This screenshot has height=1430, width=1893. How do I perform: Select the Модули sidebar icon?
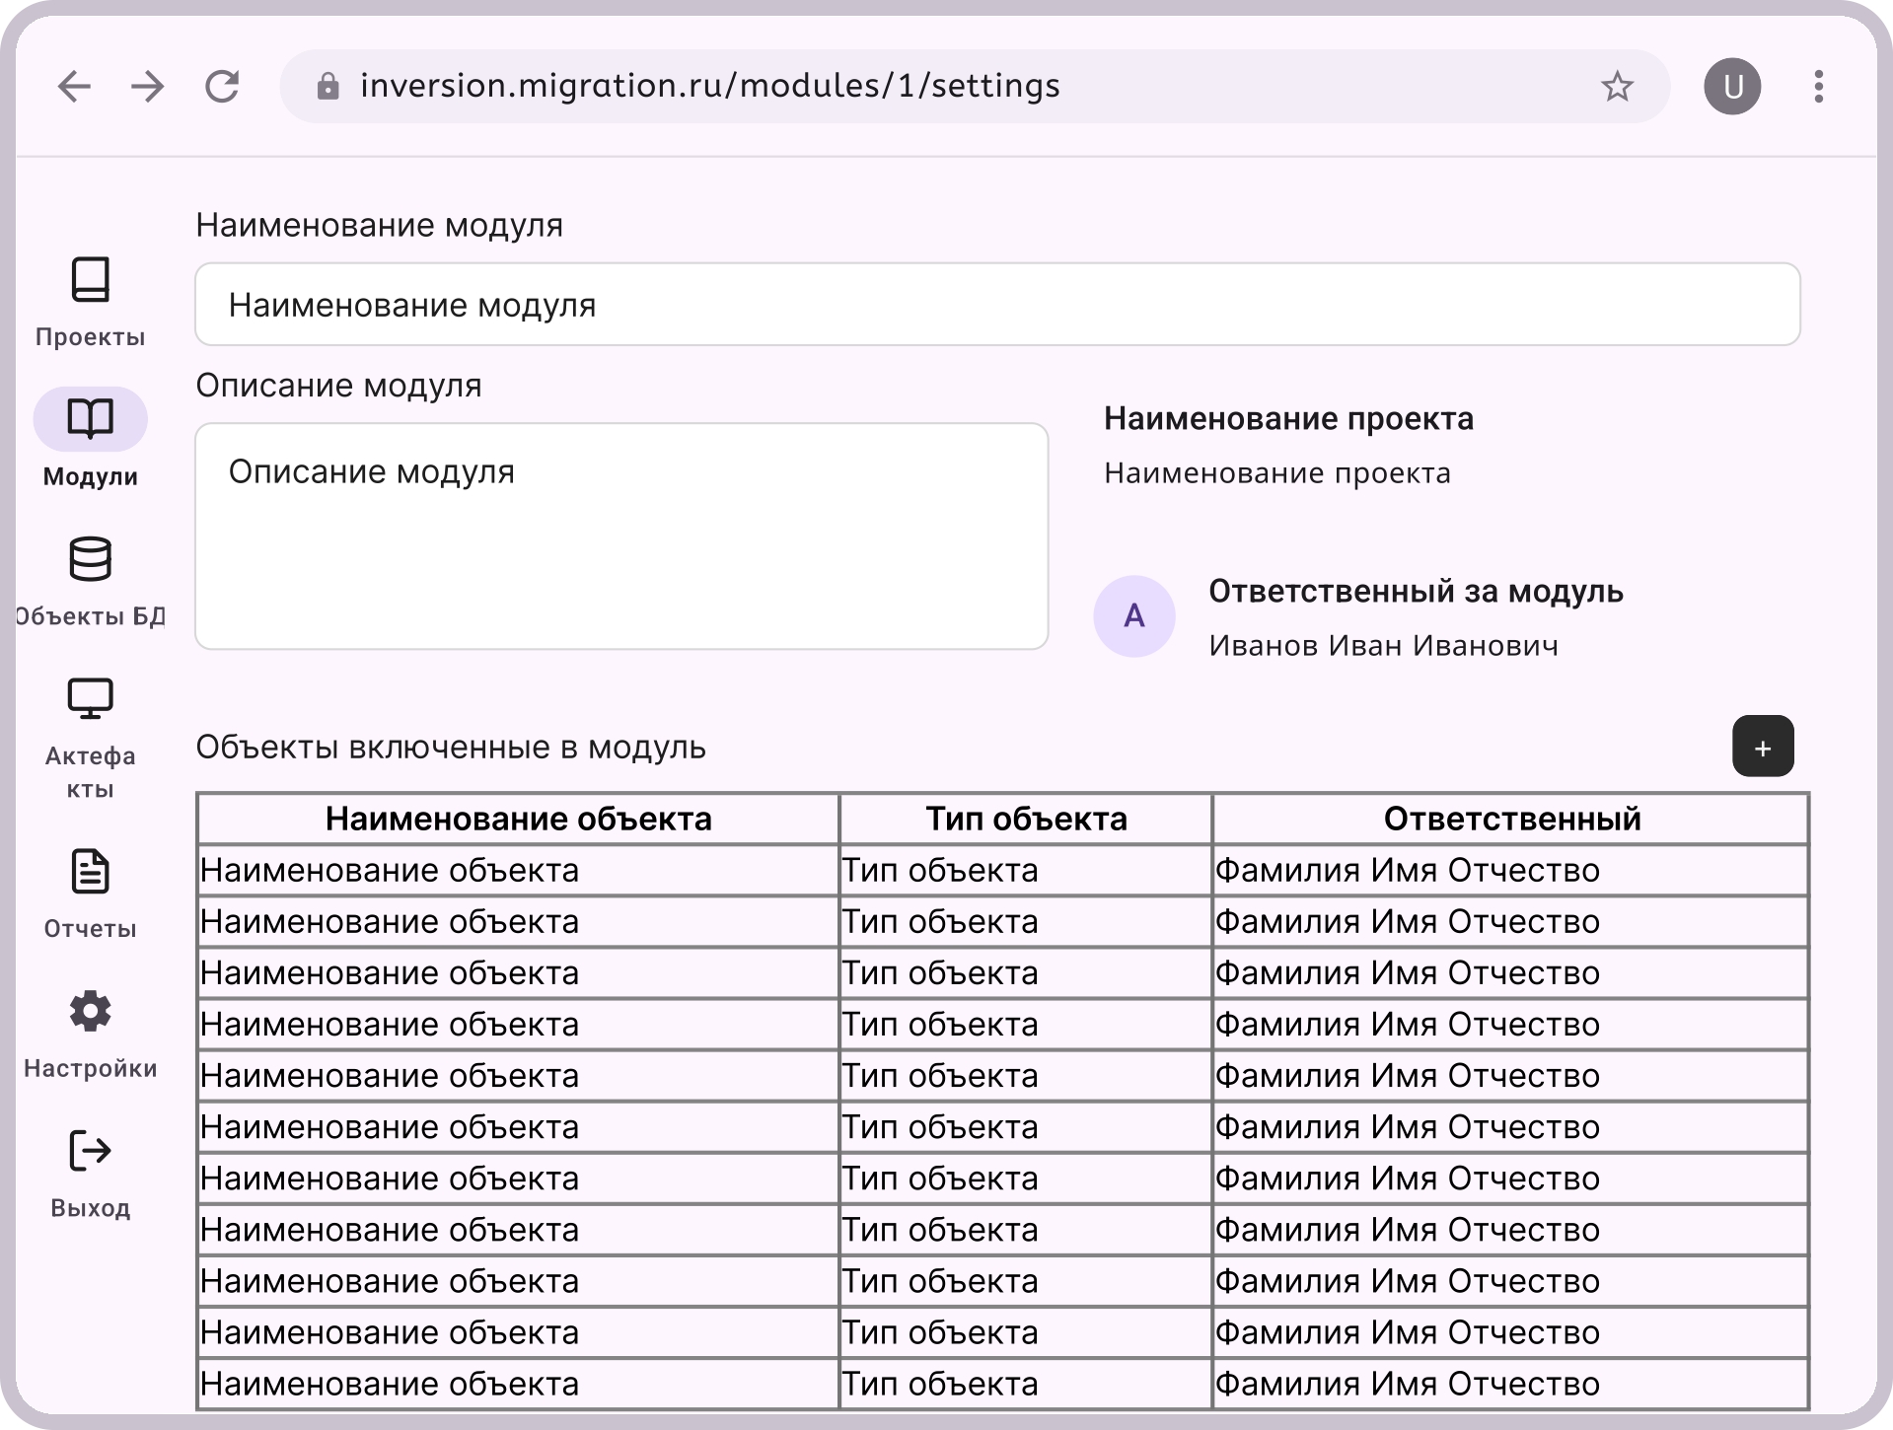[90, 419]
